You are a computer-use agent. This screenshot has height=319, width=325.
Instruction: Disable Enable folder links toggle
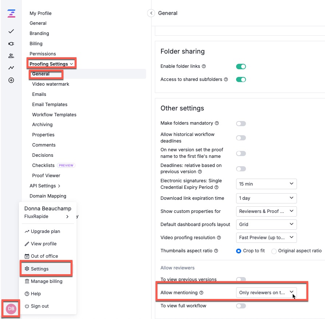click(240, 66)
